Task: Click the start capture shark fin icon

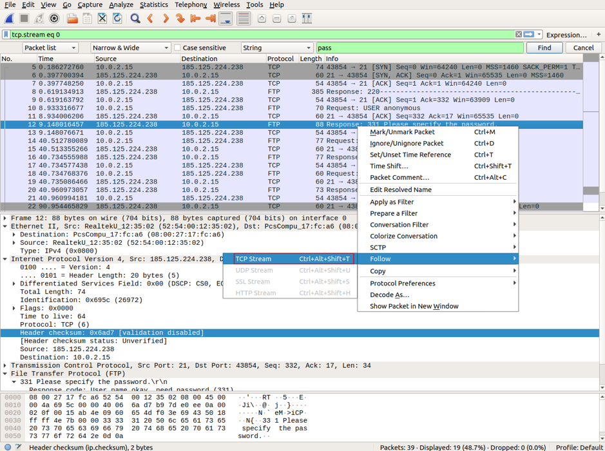Action: 9,19
